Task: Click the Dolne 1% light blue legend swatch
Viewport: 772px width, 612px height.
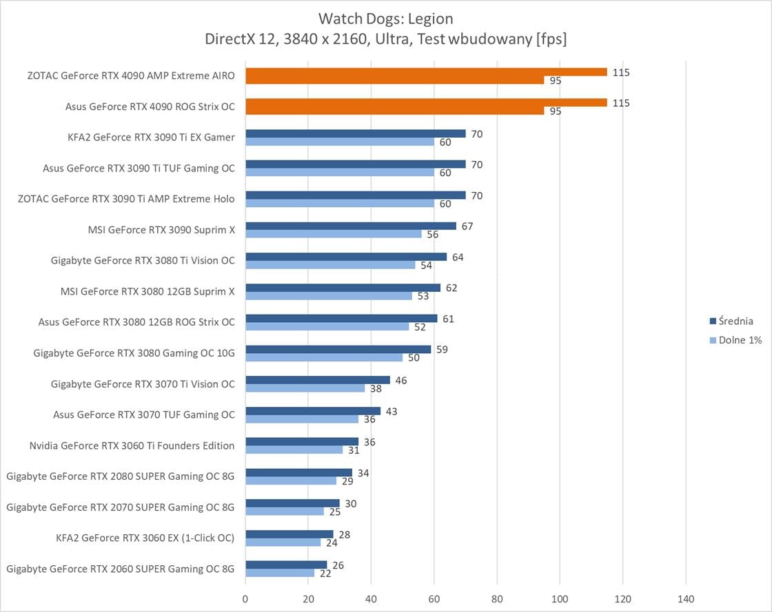Action: pos(713,340)
